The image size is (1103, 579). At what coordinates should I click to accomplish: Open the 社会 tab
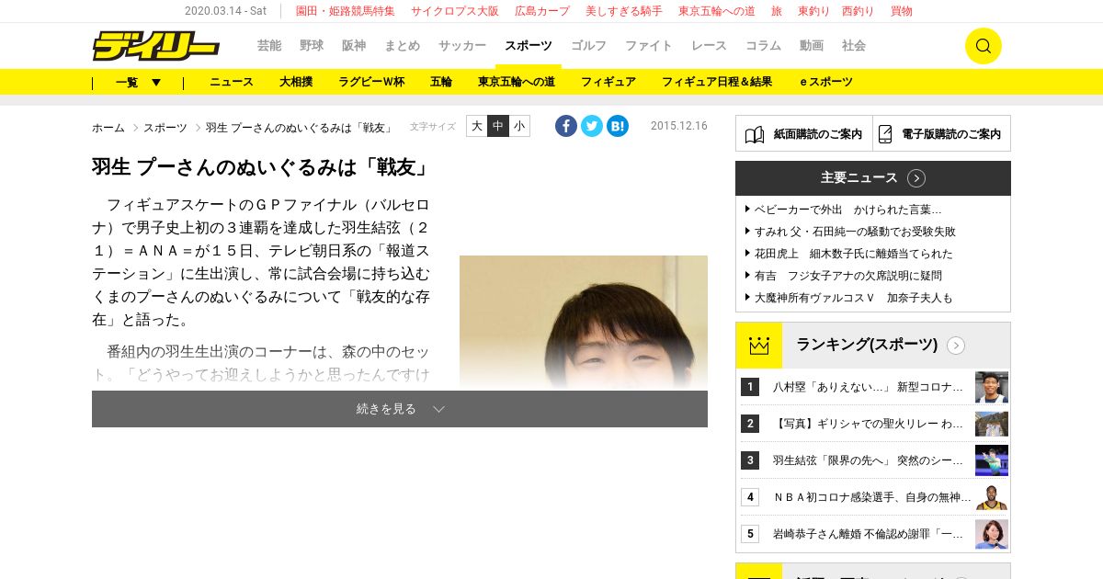pyautogui.click(x=854, y=46)
